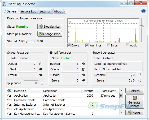
Task: Click the system events chart area
Action: pos(103,31)
